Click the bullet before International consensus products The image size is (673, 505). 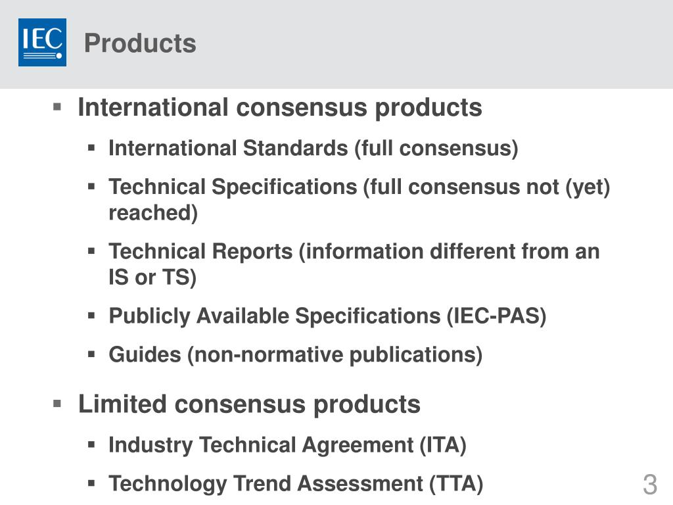[57, 107]
